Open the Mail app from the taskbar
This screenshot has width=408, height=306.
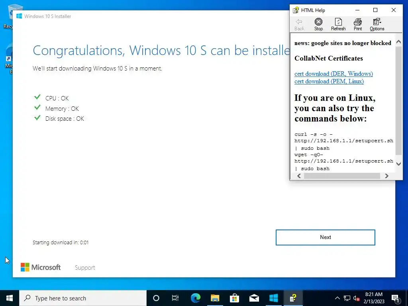pyautogui.click(x=254, y=298)
